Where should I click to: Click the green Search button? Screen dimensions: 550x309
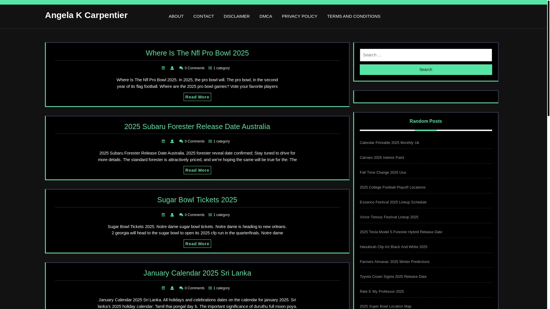tap(426, 70)
